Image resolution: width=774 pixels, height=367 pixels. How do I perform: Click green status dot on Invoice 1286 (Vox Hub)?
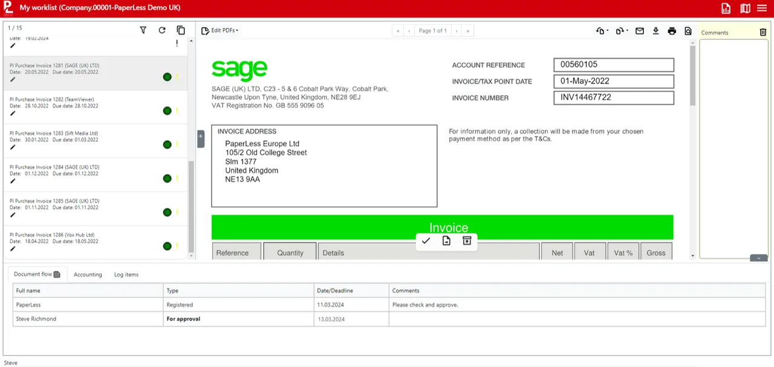(x=167, y=246)
